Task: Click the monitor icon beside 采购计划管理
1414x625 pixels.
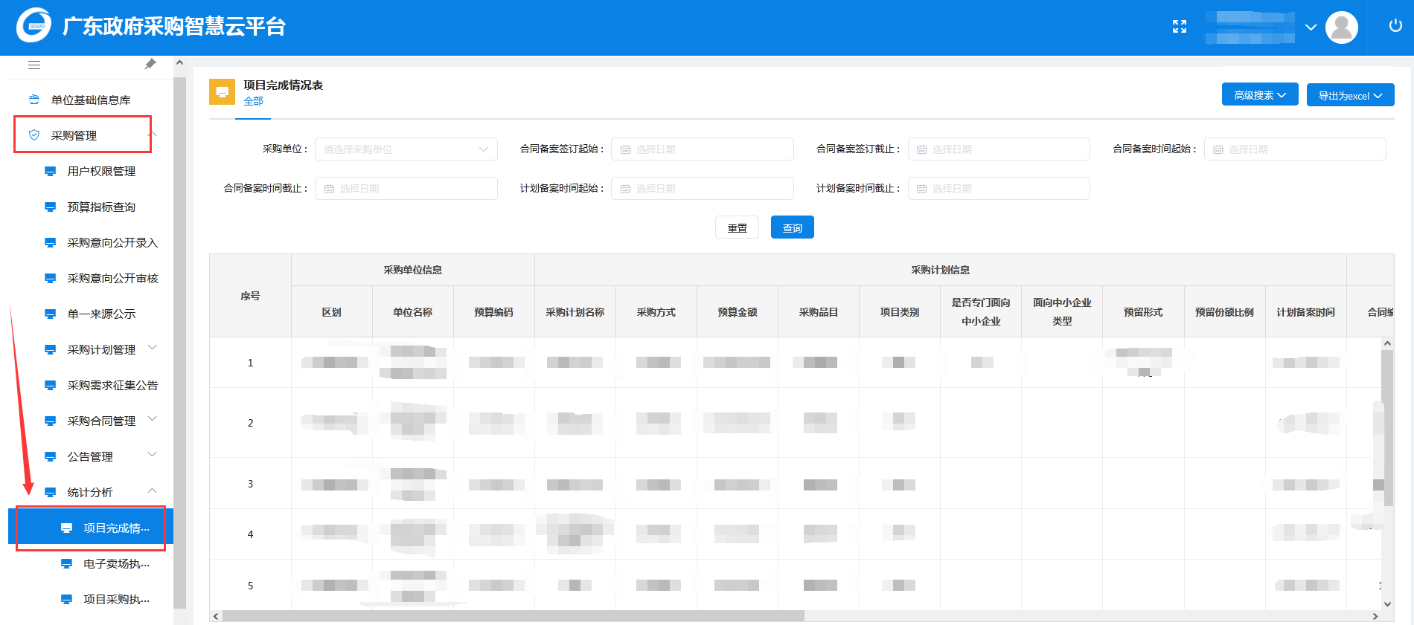Action: (51, 350)
